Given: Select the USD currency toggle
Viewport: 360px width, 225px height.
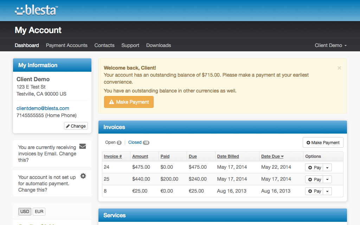Looking at the screenshot, I should 25,212.
